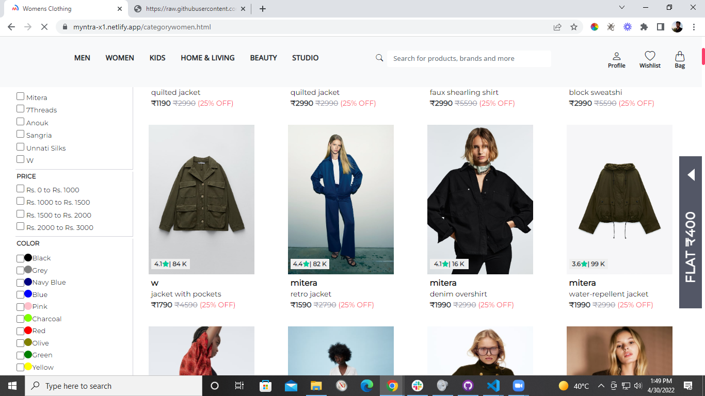Switch to the raw.githubusercontent.com tab
The image size is (705, 396).
[x=183, y=8]
